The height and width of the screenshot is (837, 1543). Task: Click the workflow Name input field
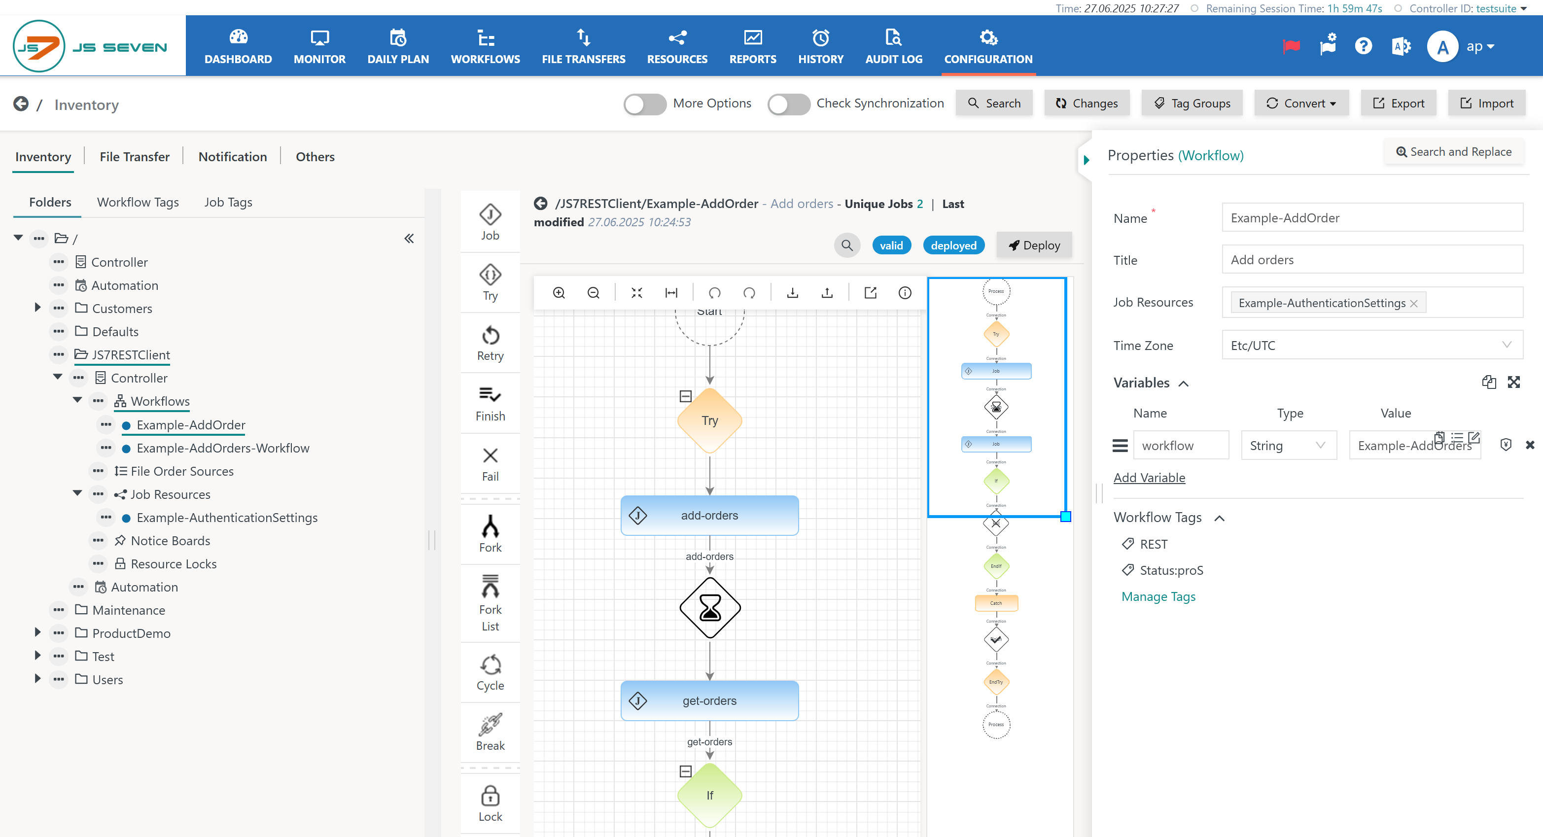1372,217
